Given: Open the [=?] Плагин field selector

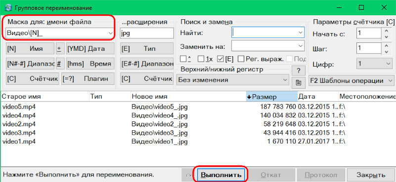Looking at the screenshot, I should point(88,78).
